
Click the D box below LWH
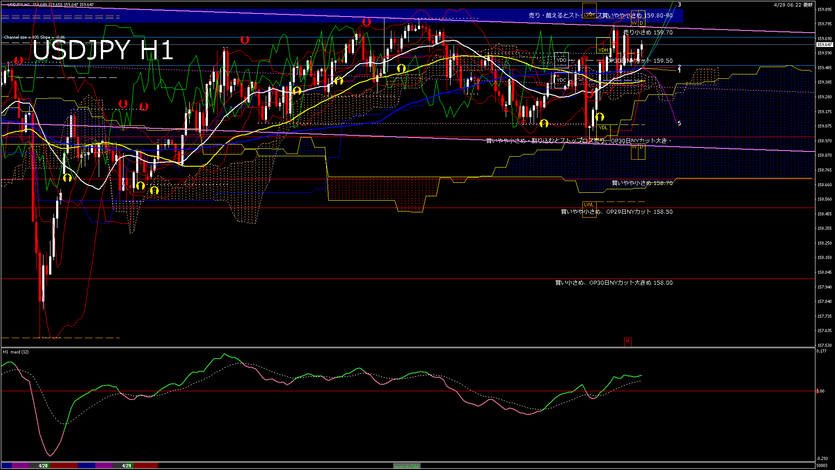641,23
